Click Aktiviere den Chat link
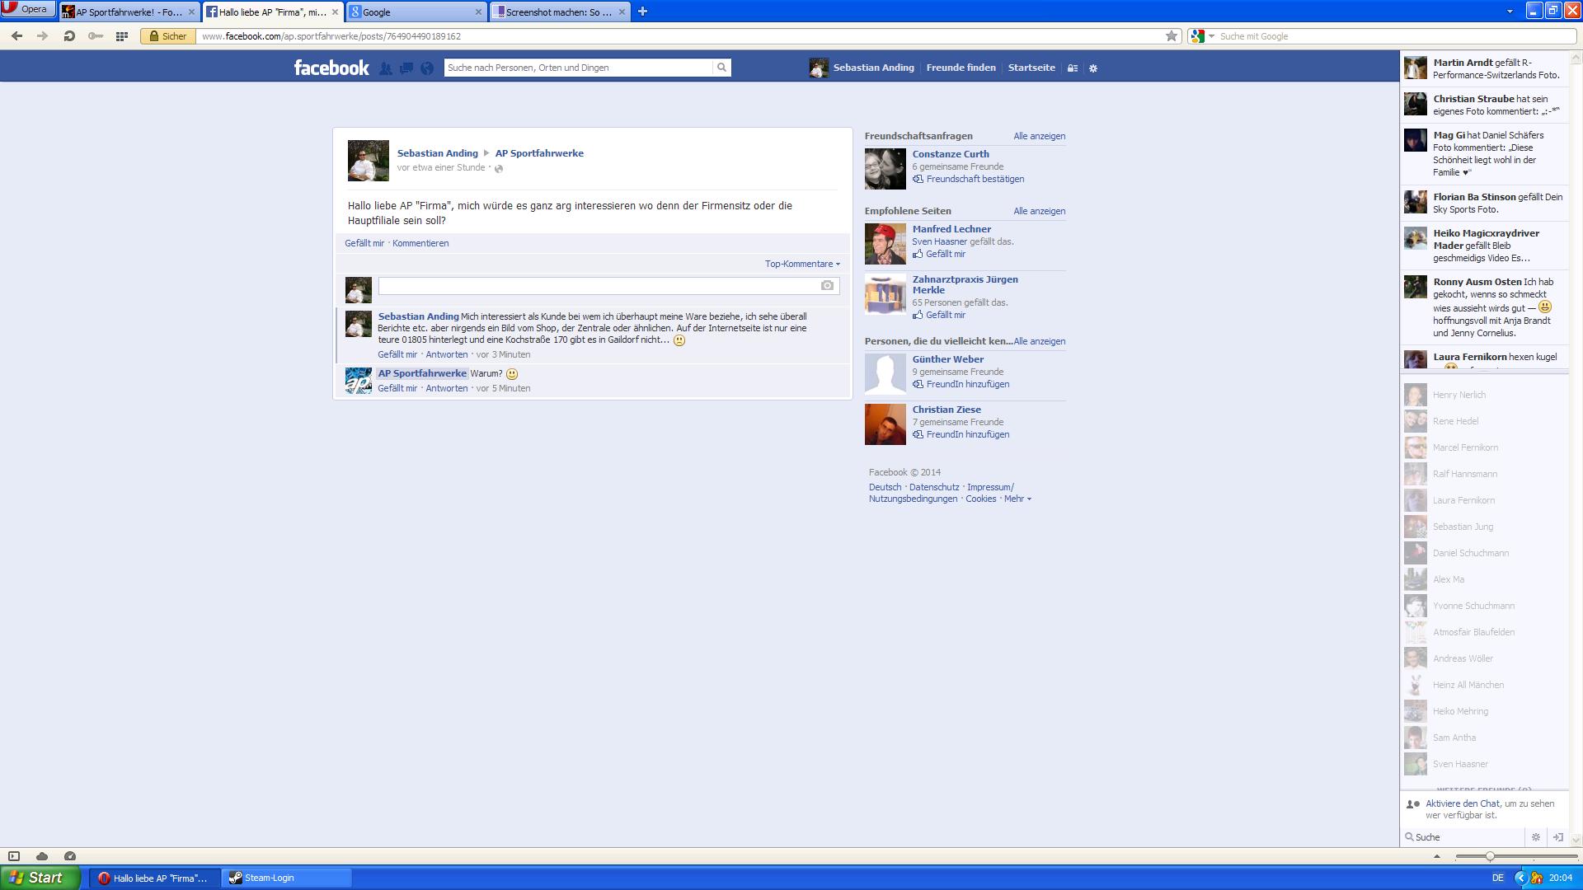1583x890 pixels. [1463, 803]
